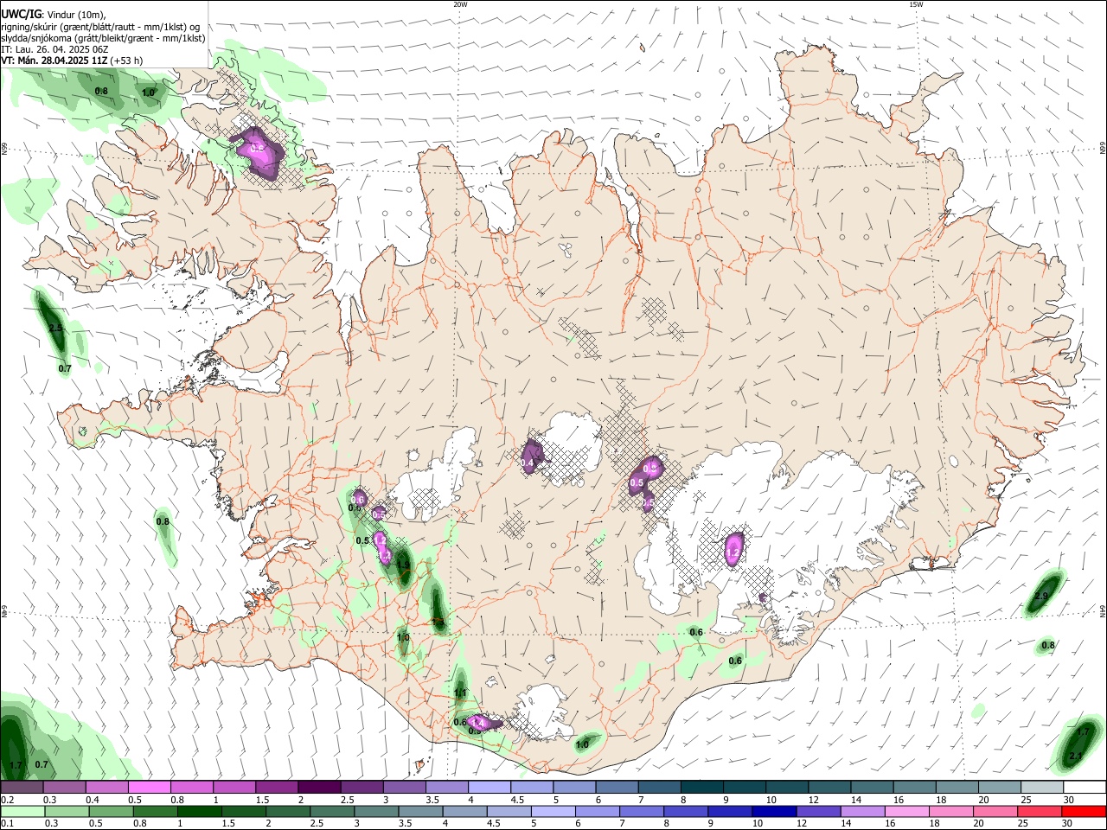Click the '15W' longitude label
The image size is (1107, 830).
coord(915,4)
